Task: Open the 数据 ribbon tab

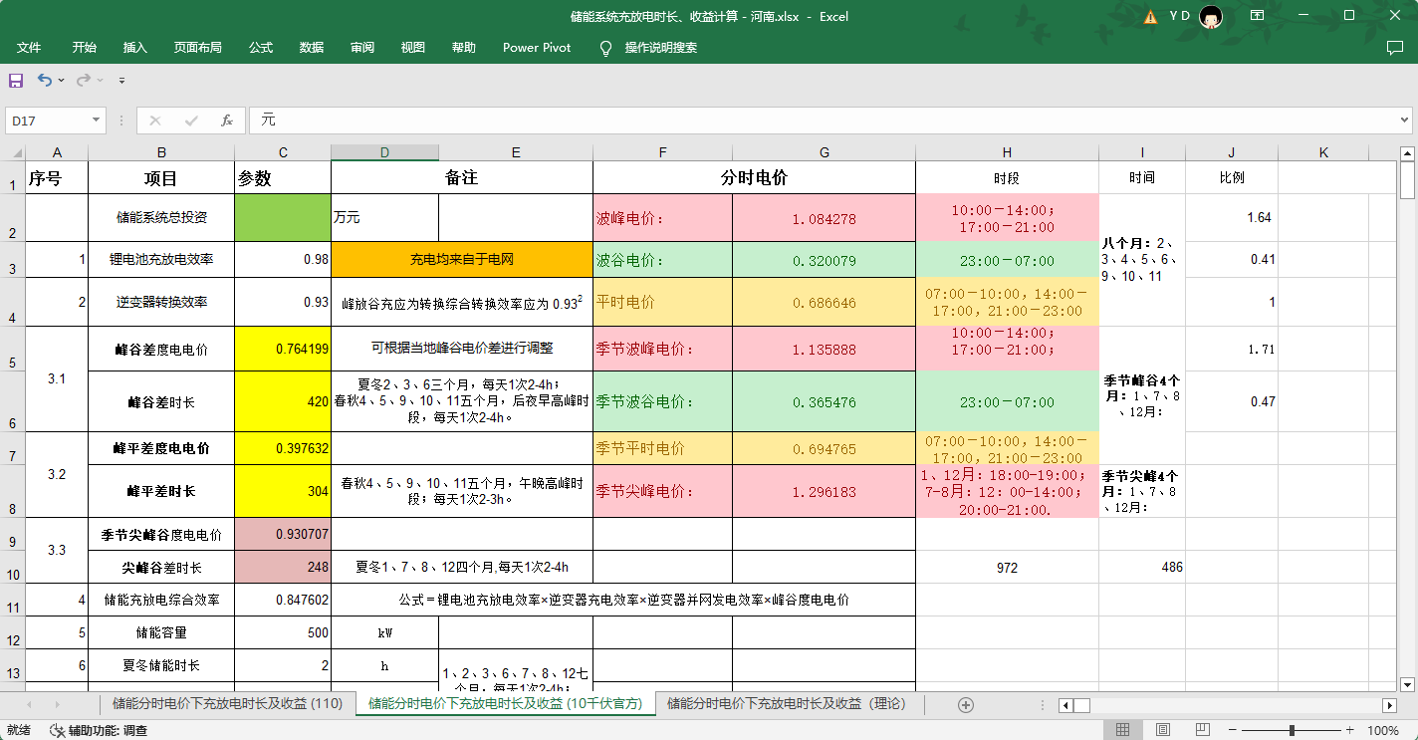Action: (312, 47)
